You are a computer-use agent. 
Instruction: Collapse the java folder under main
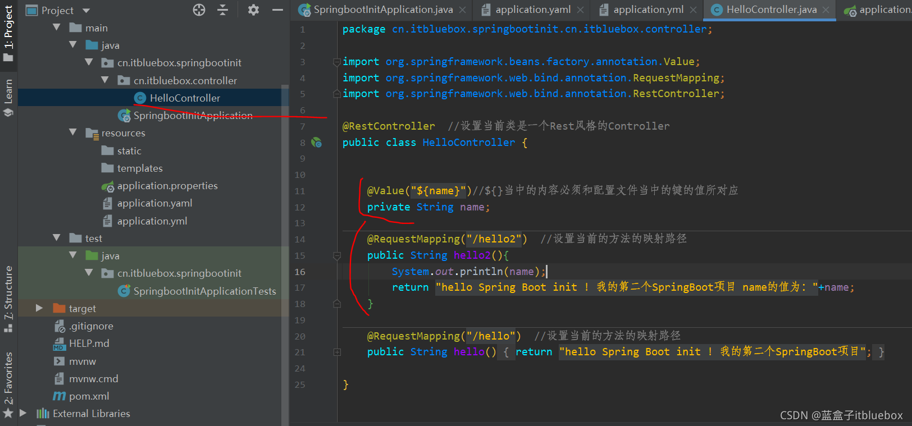pos(73,45)
